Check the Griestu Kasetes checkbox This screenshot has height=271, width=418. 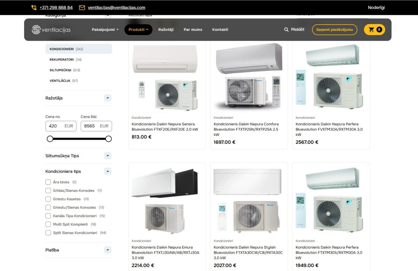point(48,199)
